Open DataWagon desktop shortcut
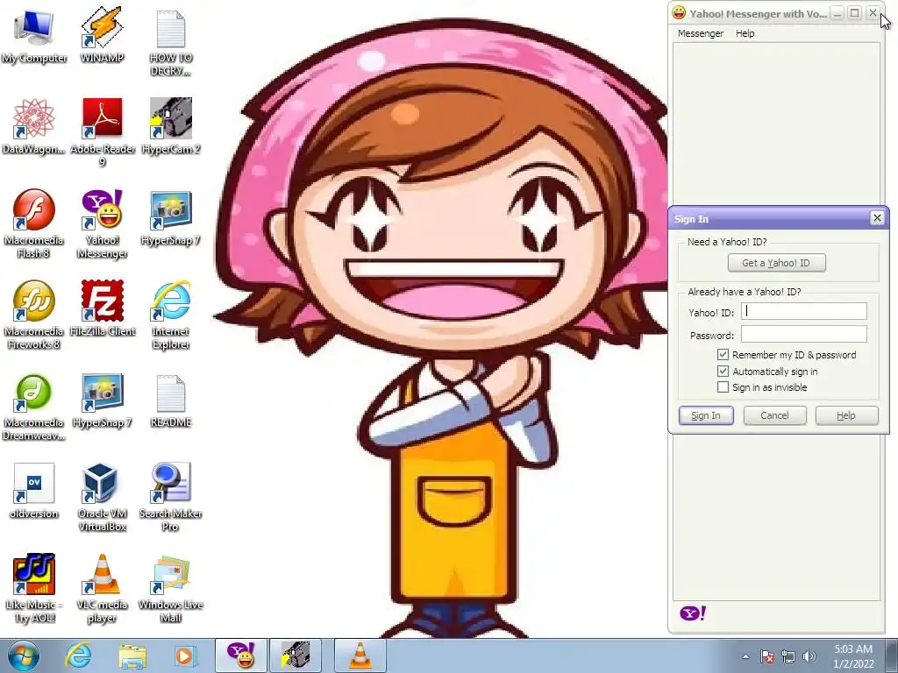 coord(34,126)
